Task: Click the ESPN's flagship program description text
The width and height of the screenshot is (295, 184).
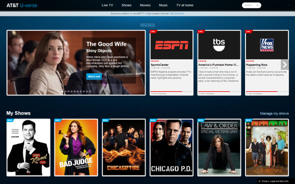Action: pos(170,75)
